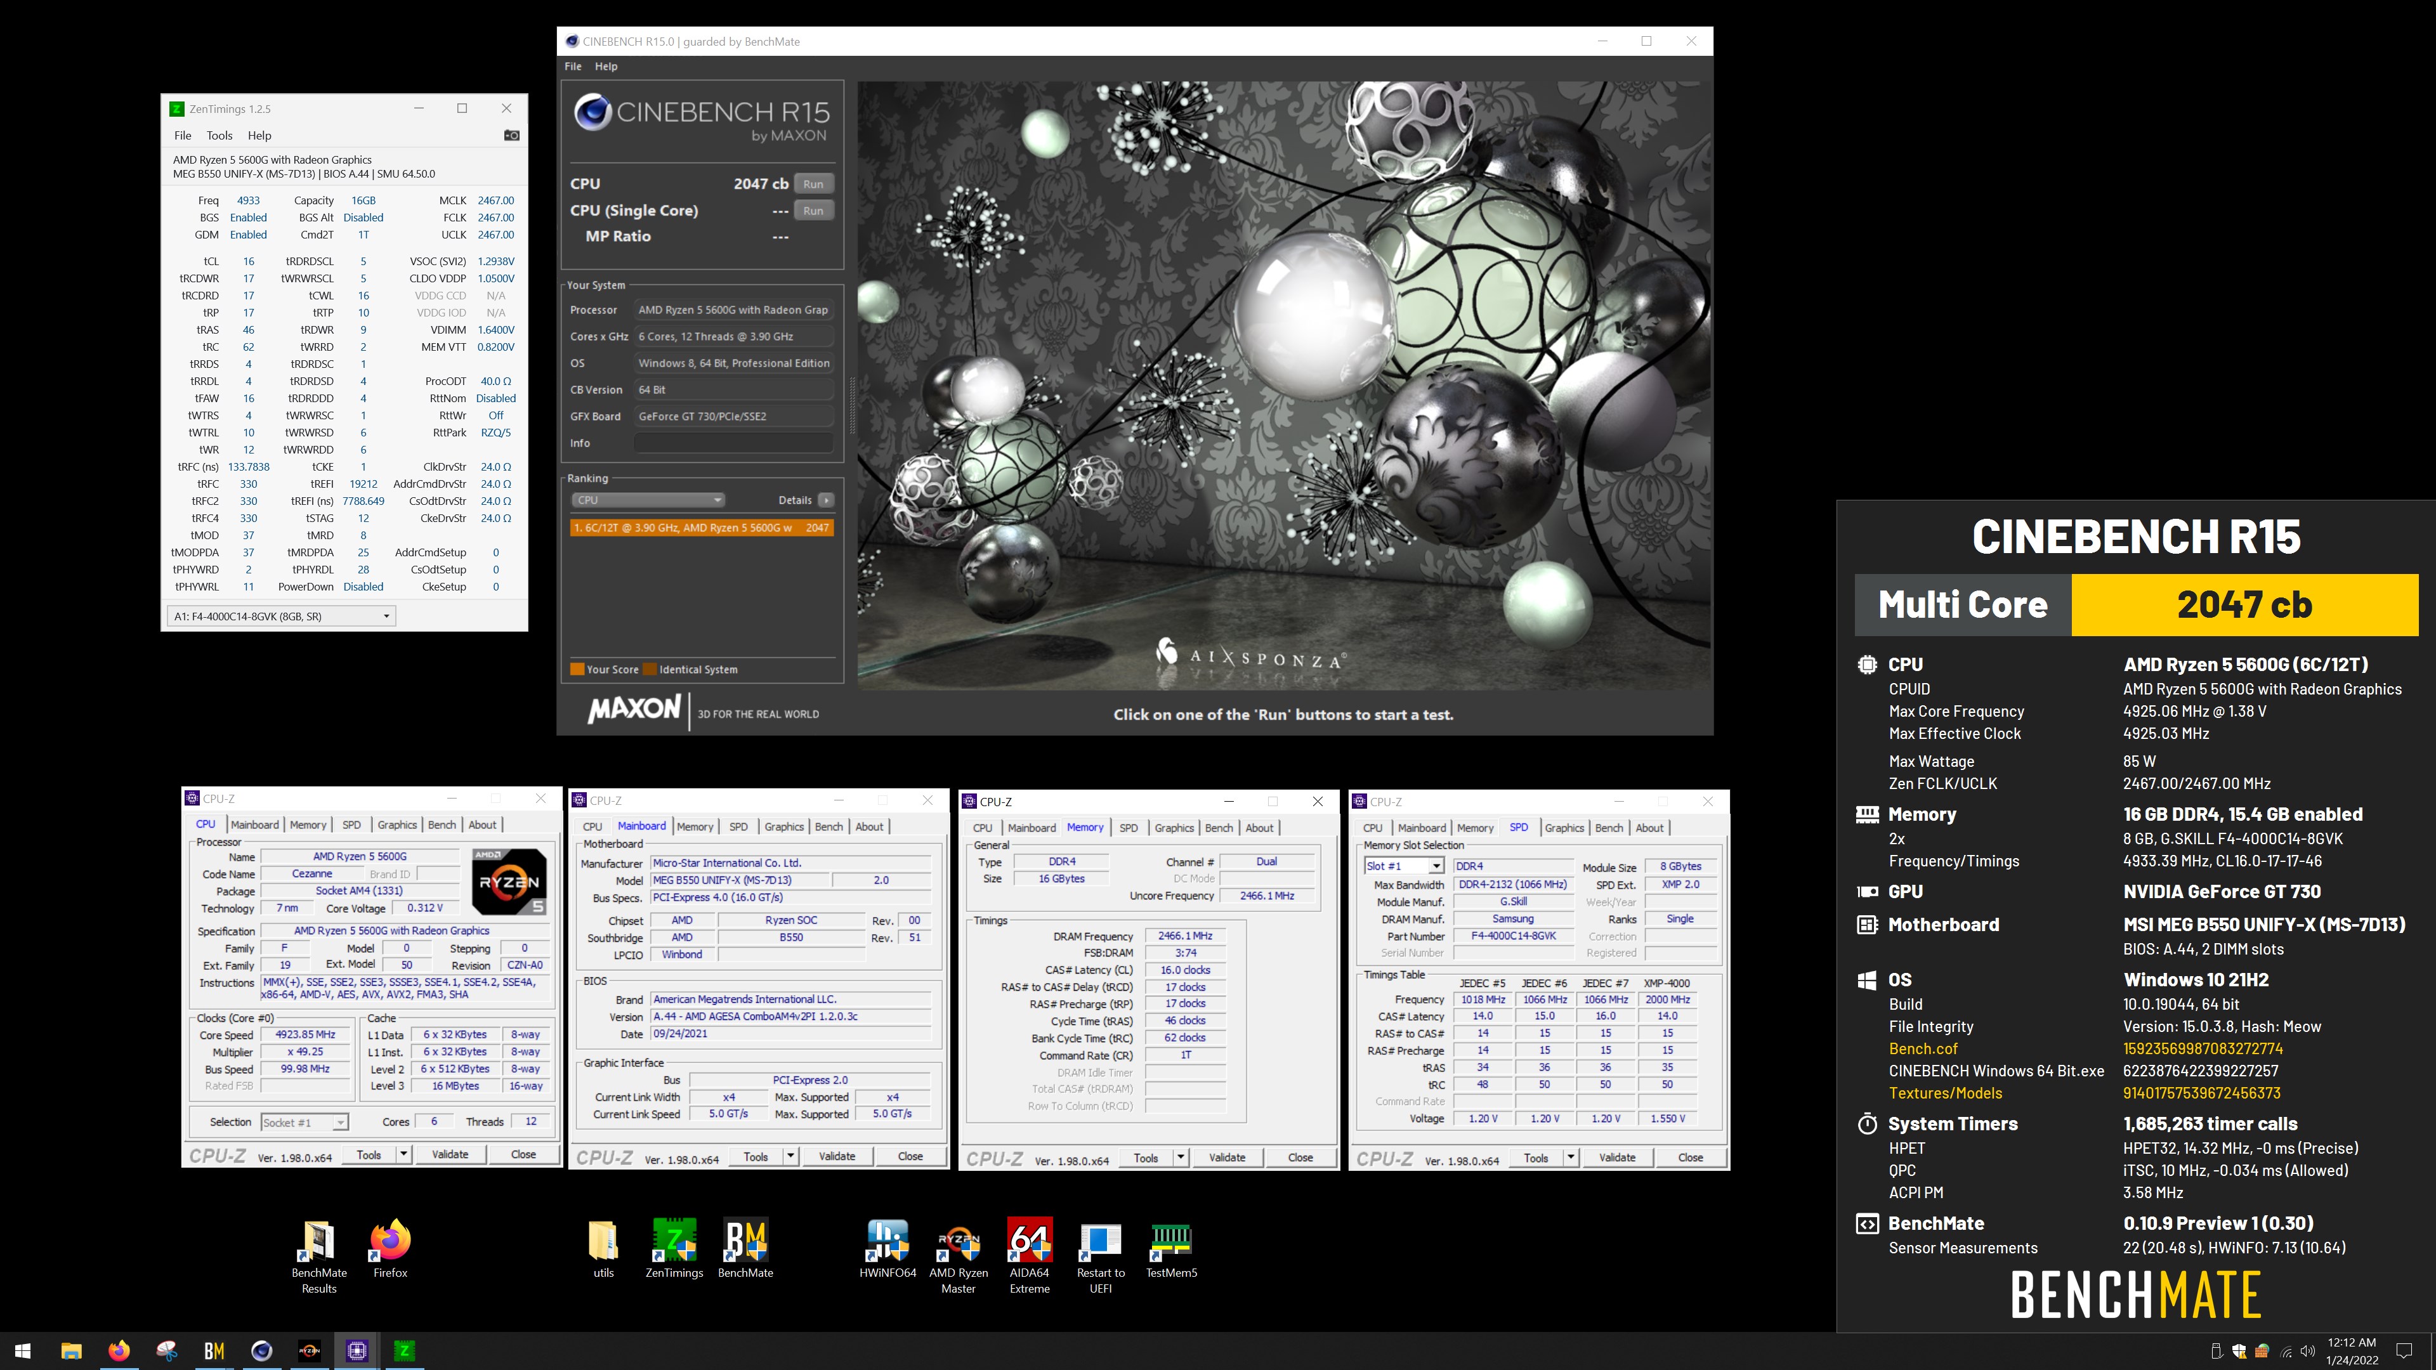Click the Textures/Models entry in BenchMate
2436x1370 pixels.
[x=1945, y=1093]
